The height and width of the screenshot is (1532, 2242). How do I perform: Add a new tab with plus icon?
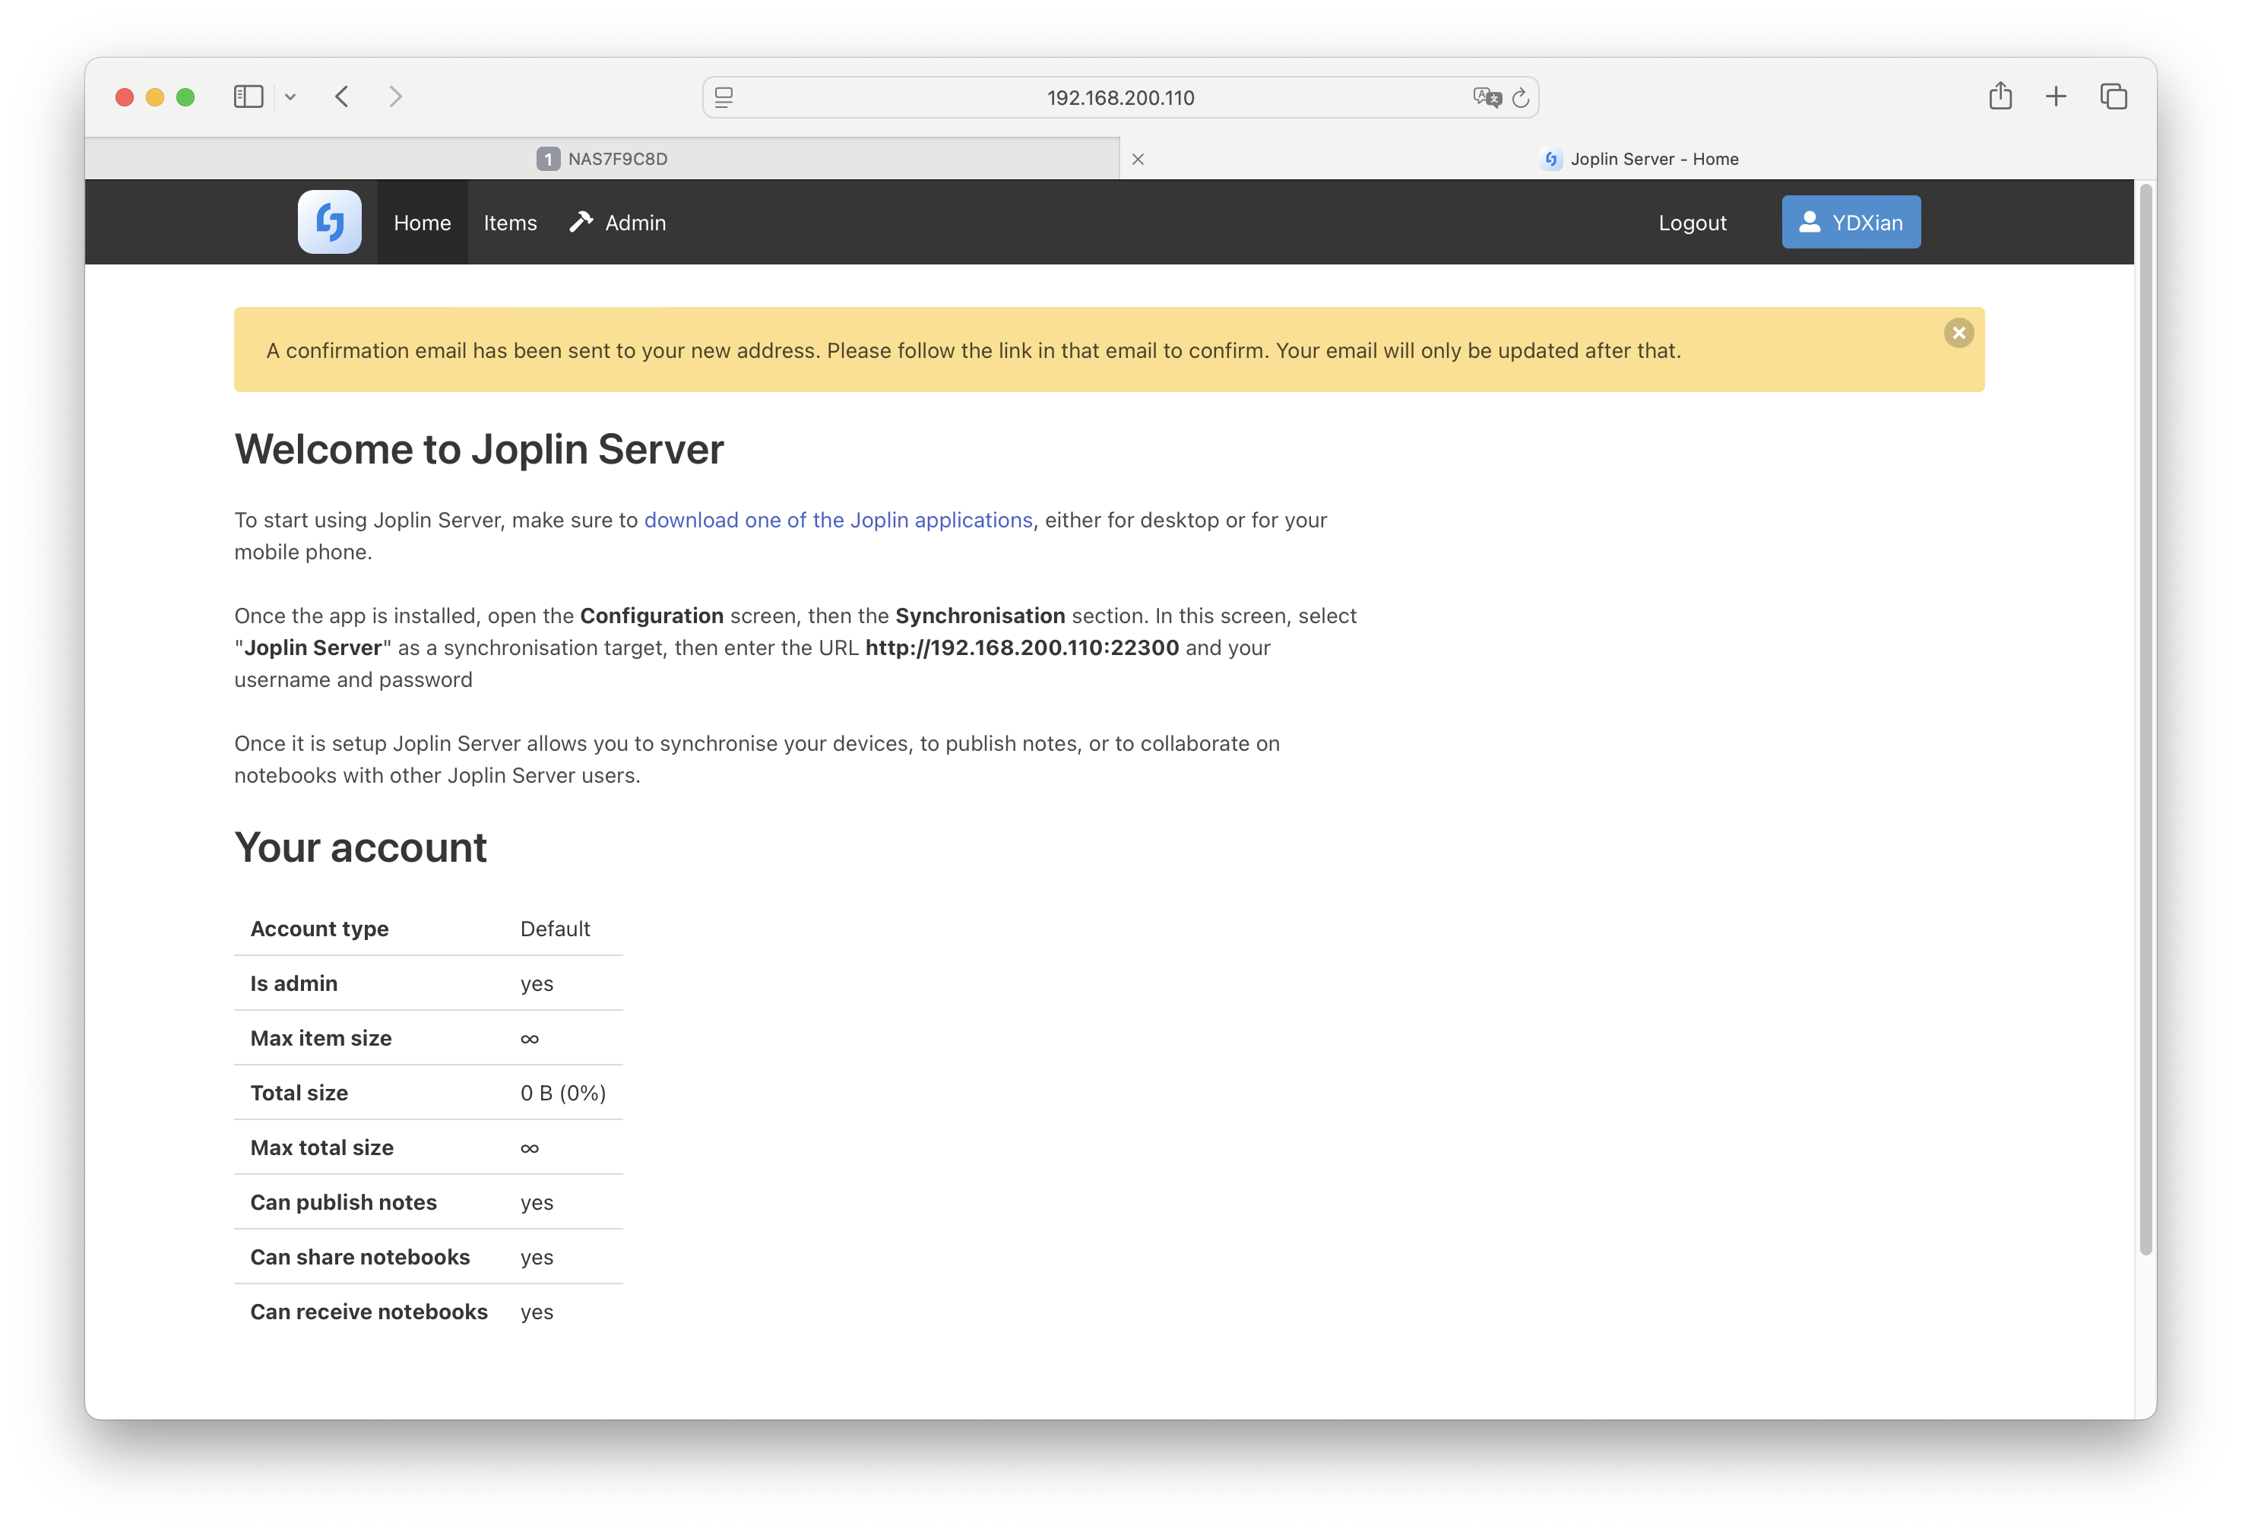pos(2056,97)
